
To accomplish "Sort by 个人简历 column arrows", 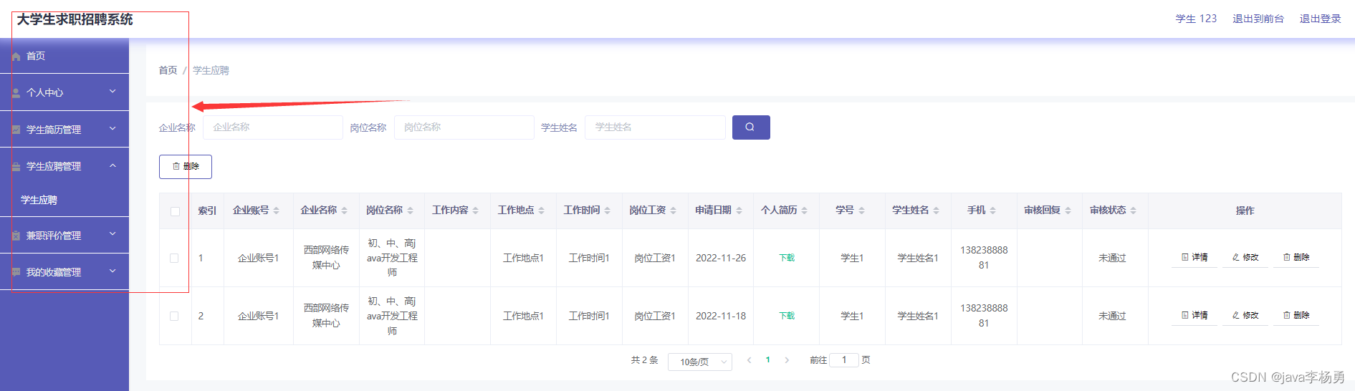I will (804, 211).
